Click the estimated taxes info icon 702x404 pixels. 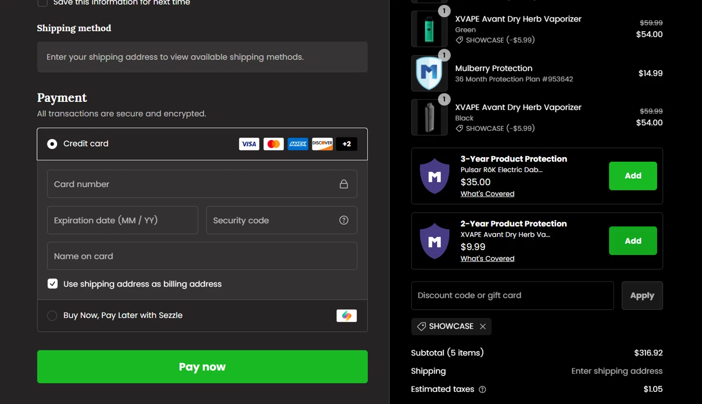483,390
